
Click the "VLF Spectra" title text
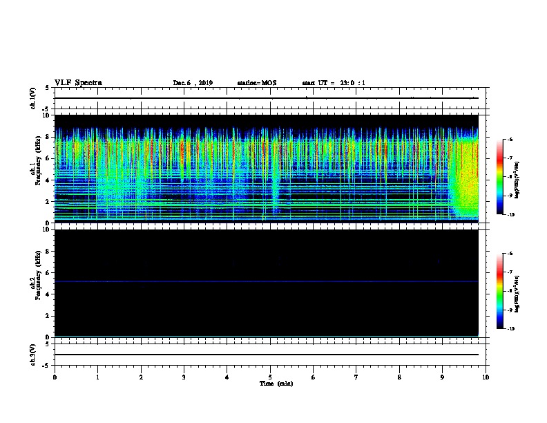click(78, 83)
